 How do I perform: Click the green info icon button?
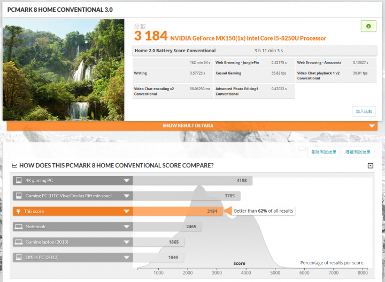tap(368, 26)
